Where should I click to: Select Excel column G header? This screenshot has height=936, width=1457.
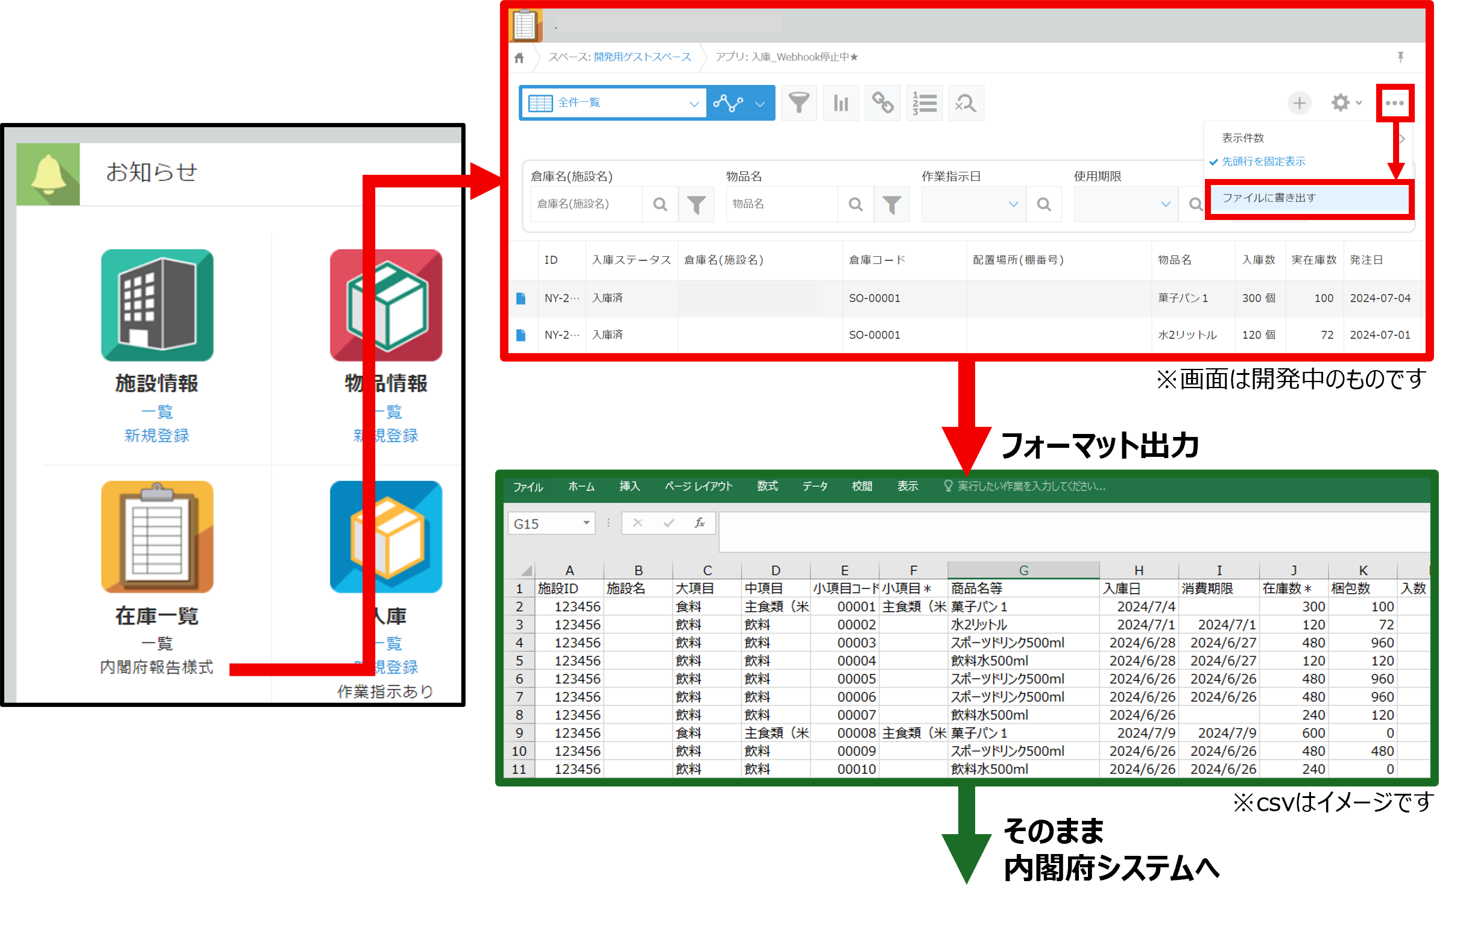point(1023,571)
